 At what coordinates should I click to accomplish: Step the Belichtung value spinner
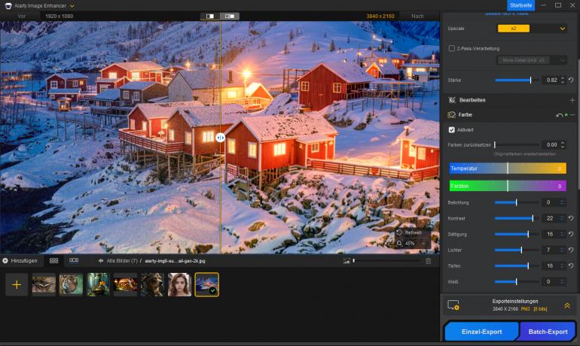tap(563, 202)
